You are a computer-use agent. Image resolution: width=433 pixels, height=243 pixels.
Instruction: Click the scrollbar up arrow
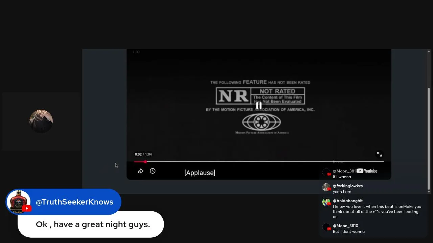coord(429,51)
